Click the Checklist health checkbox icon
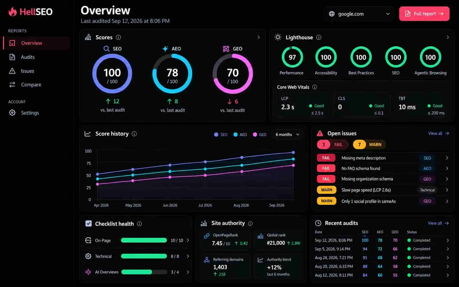This screenshot has height=287, width=459. [89, 224]
